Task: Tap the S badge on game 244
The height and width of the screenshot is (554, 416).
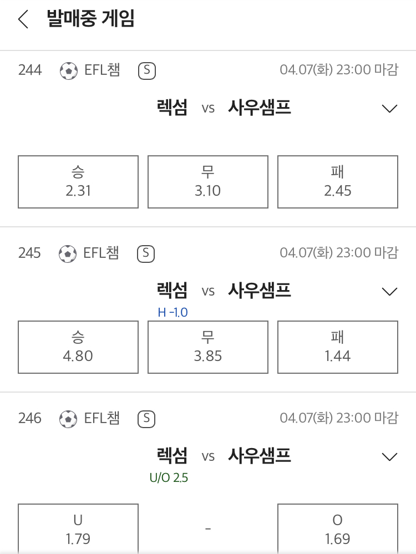Action: point(147,70)
